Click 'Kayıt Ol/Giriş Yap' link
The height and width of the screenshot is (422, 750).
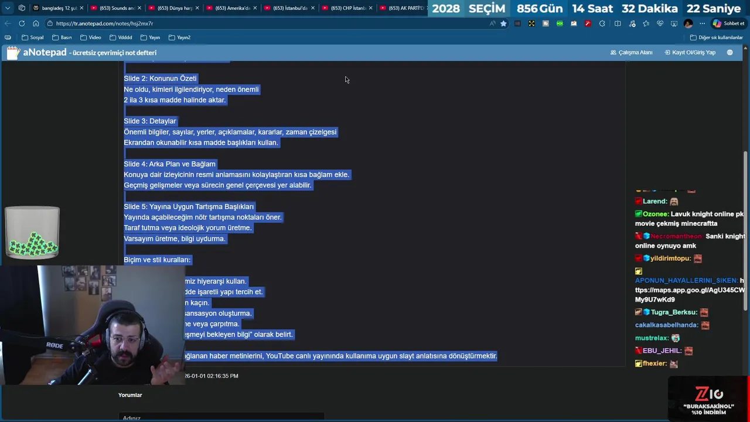pos(690,53)
